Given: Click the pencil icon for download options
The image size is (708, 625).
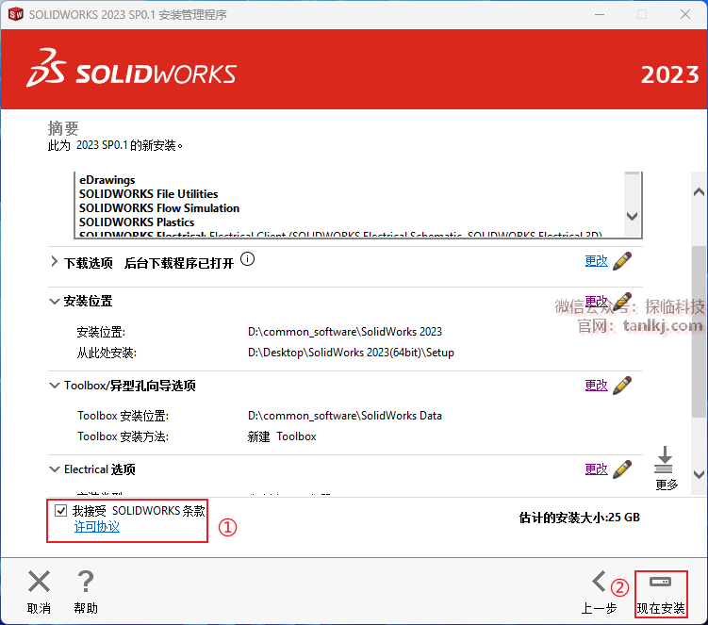Looking at the screenshot, I should (x=622, y=261).
